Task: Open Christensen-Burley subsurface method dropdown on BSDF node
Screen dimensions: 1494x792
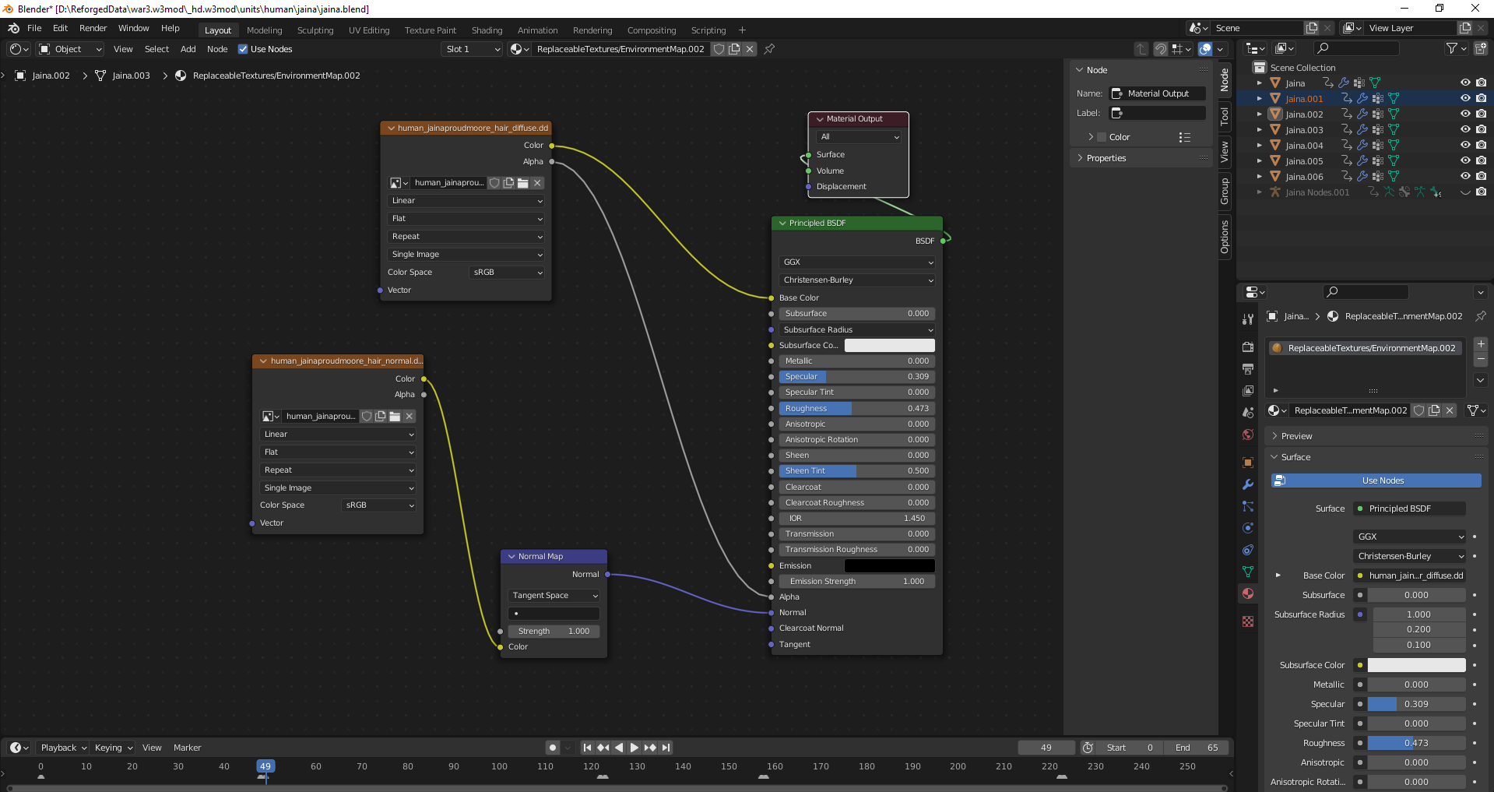Action: [x=856, y=280]
